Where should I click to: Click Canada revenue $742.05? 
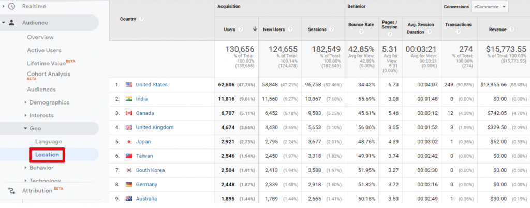coord(497,113)
